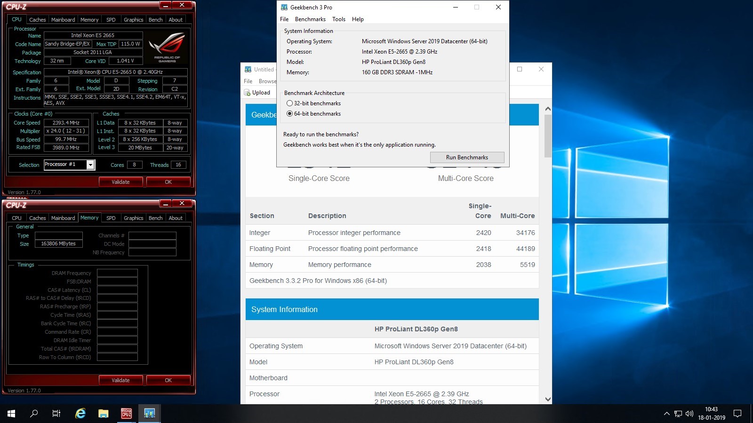Image resolution: width=753 pixels, height=423 pixels.
Task: Switch to About tab in lower CPU-Z
Action: [176, 218]
